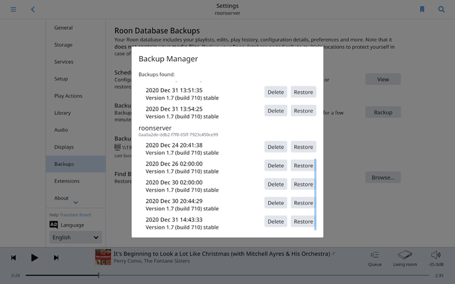Viewport: 455px width, 284px height.
Task: Click the Language icon in sidebar
Action: tap(53, 225)
